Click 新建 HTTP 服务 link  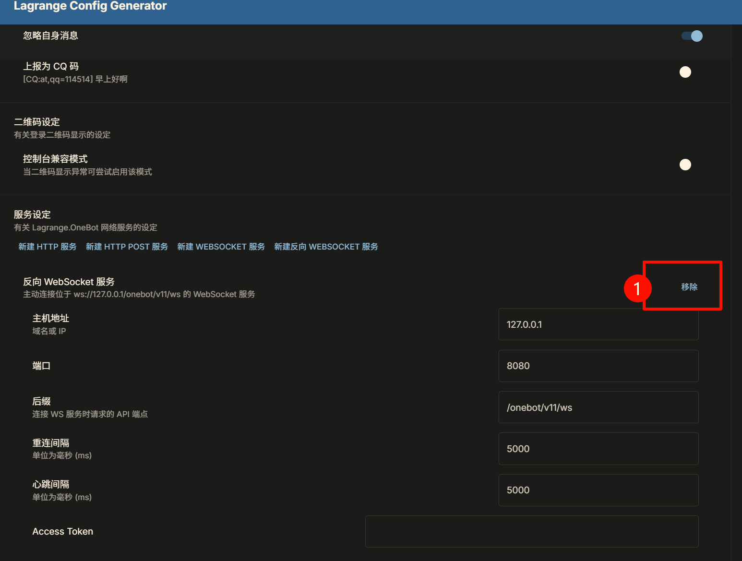pyautogui.click(x=48, y=247)
